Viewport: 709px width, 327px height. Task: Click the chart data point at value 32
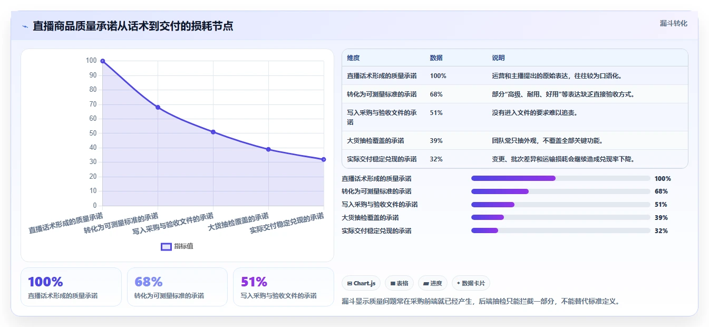tap(324, 159)
